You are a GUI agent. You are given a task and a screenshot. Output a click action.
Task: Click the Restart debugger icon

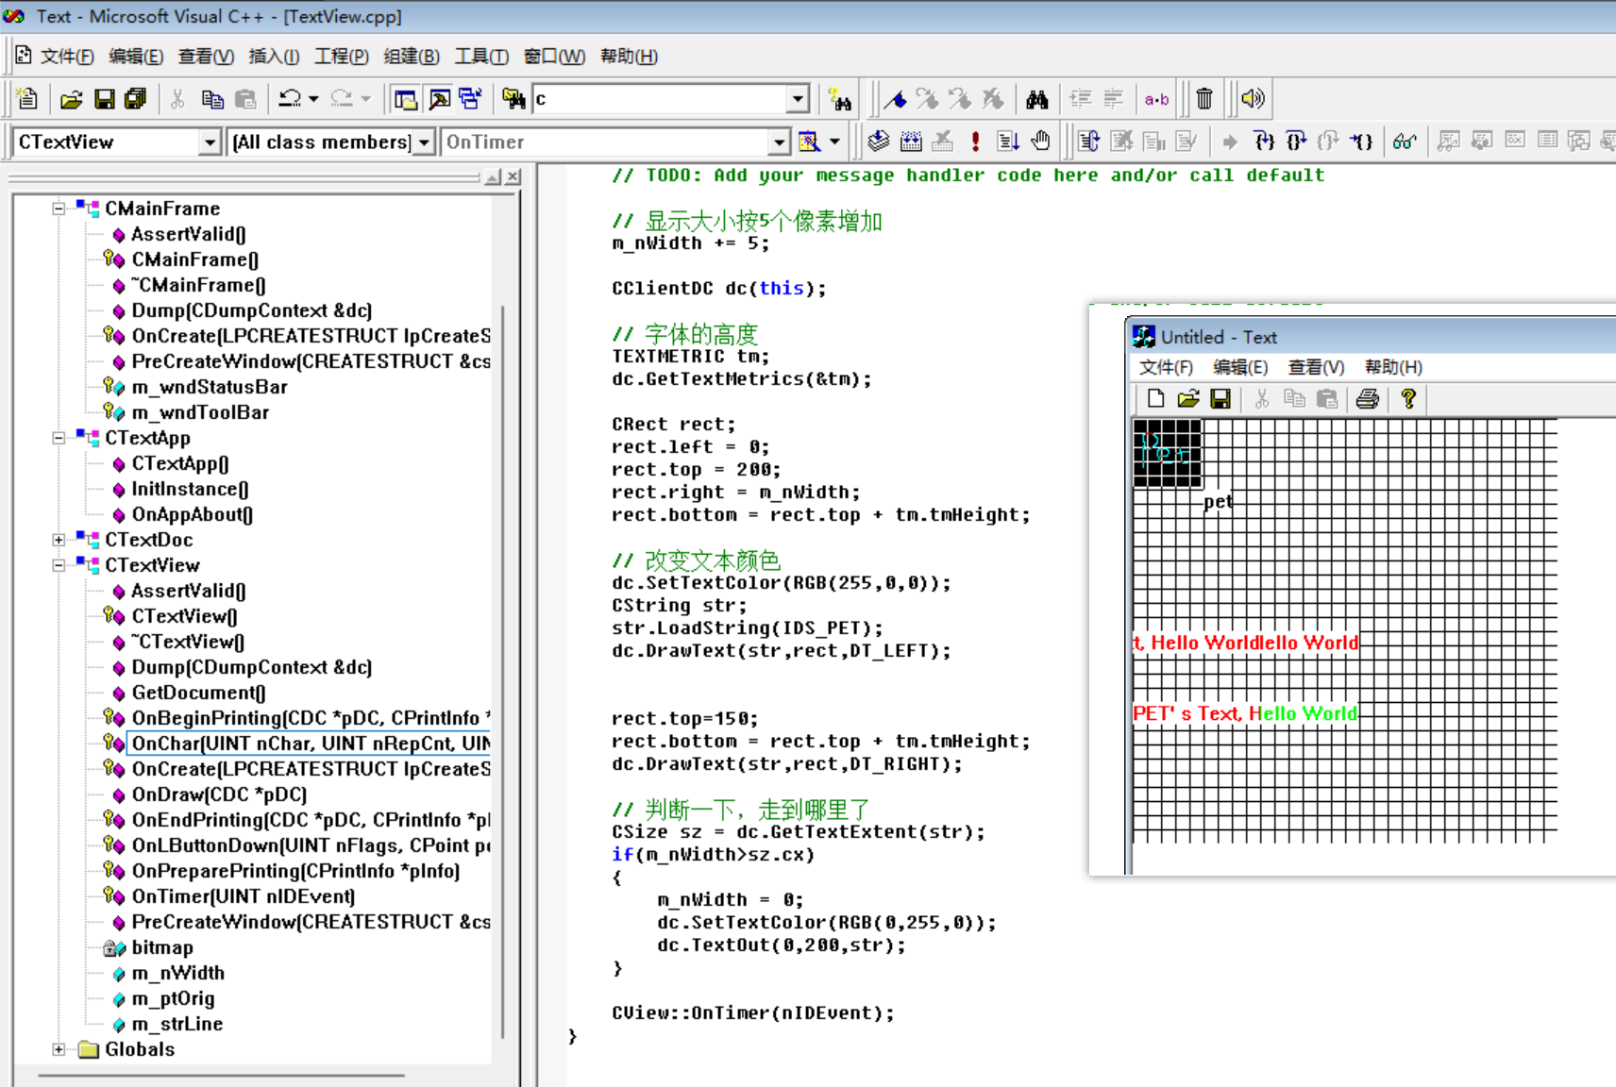(1088, 142)
